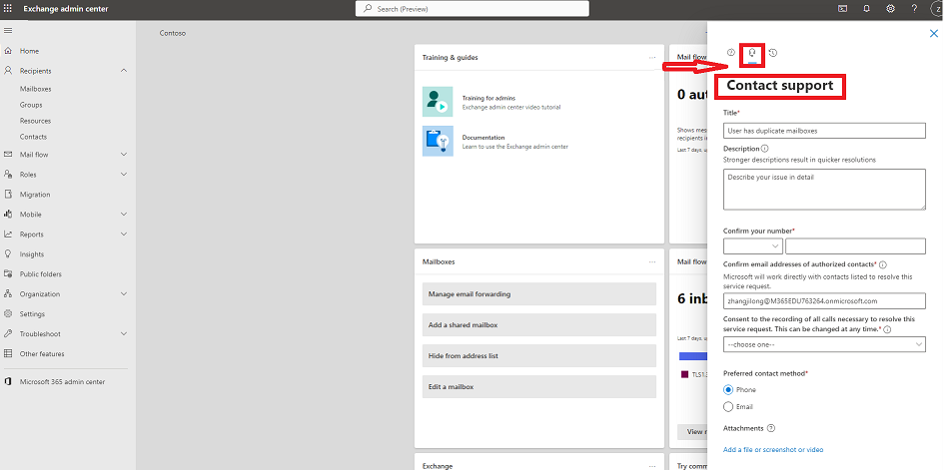Open Exchange card more options ellipsis
This screenshot has width=945, height=471.
coord(652,466)
